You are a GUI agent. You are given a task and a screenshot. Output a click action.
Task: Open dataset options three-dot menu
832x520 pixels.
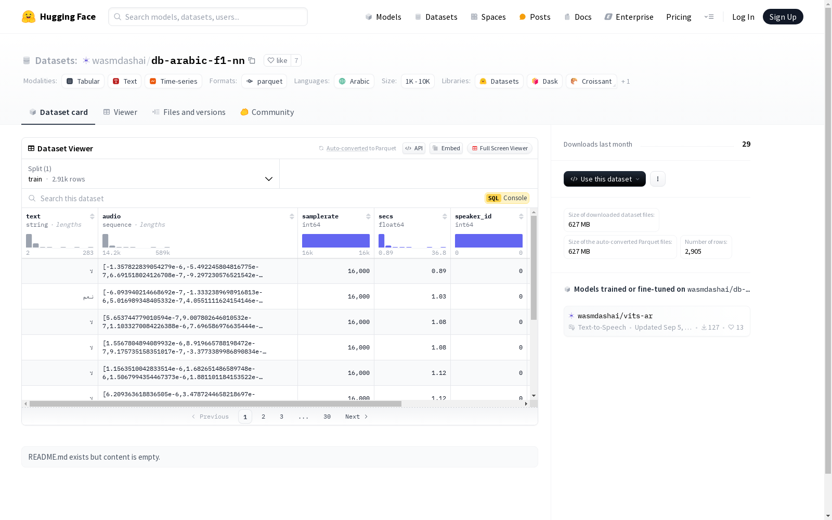pyautogui.click(x=658, y=179)
